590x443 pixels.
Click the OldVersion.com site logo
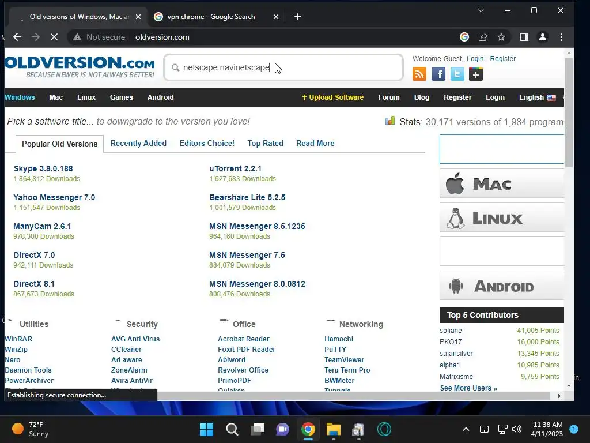[x=80, y=67]
